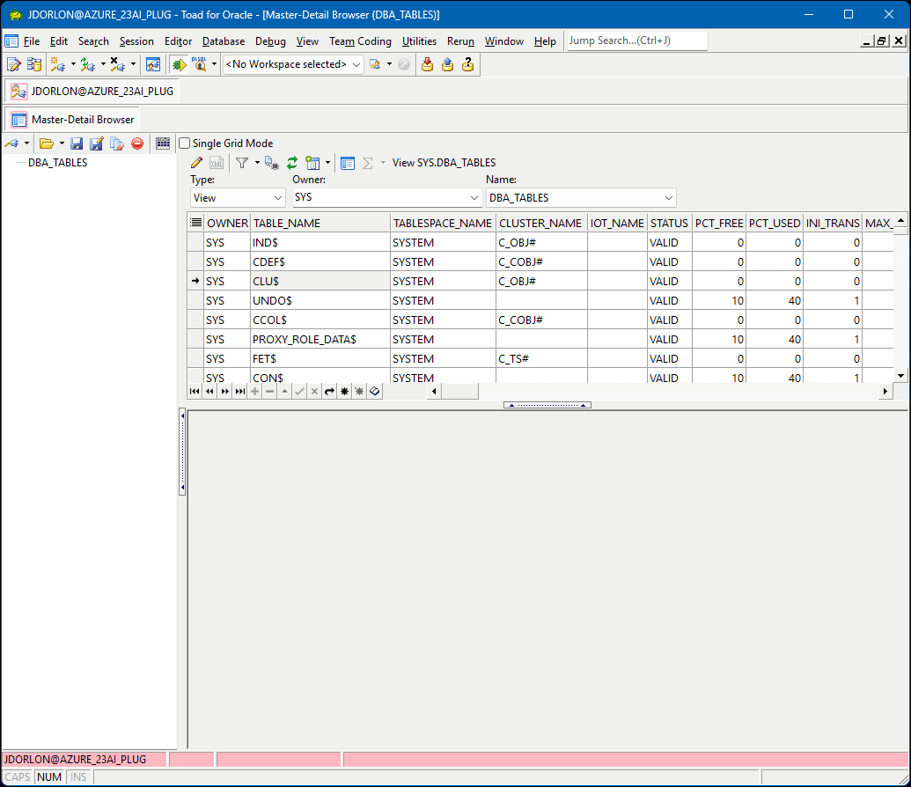Click the Commit download-arrow icon
The height and width of the screenshot is (787, 911).
(x=428, y=64)
